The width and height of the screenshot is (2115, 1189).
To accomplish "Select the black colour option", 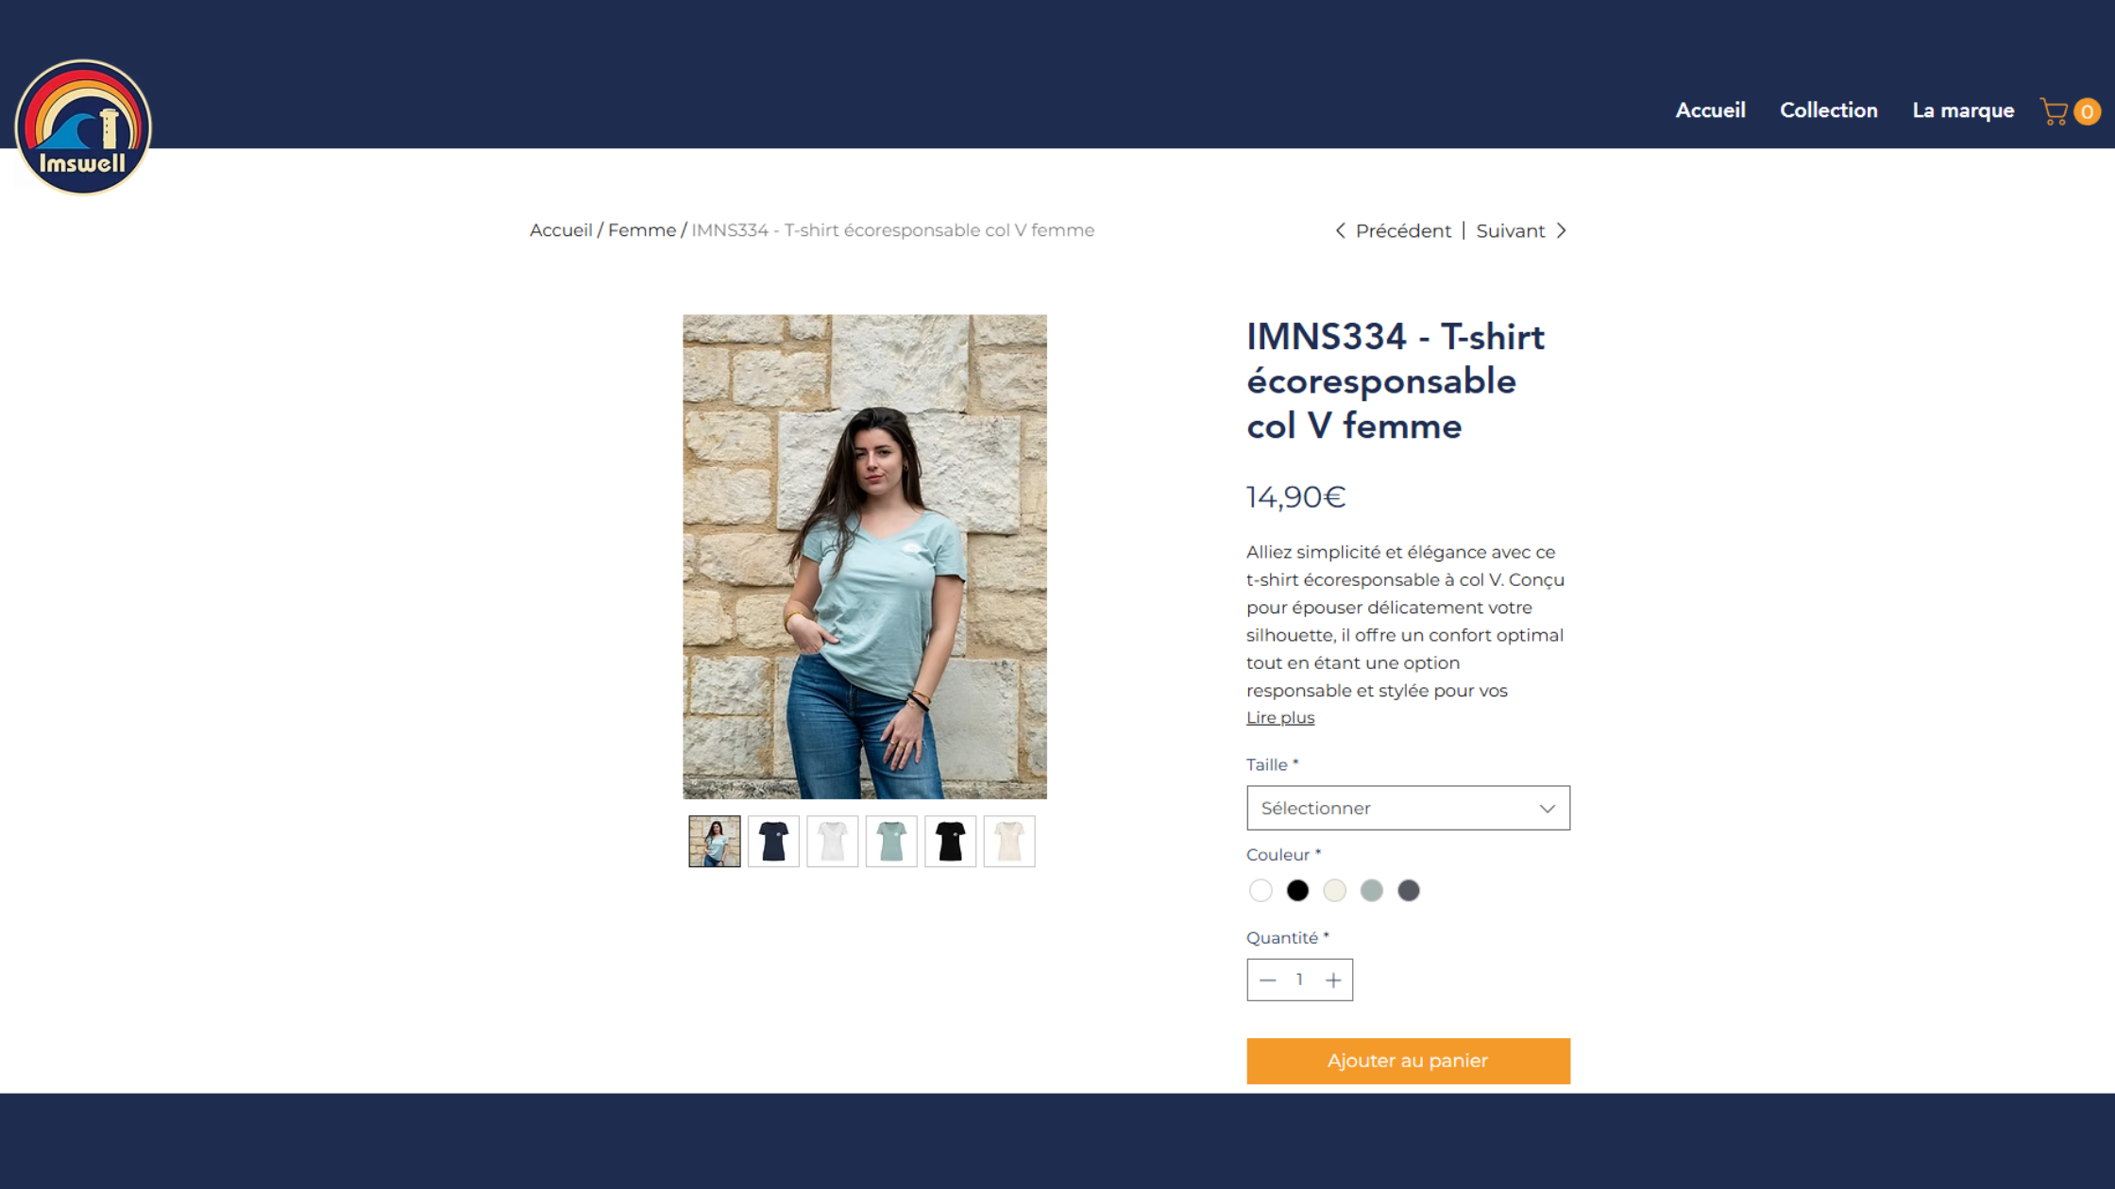I will click(1297, 890).
